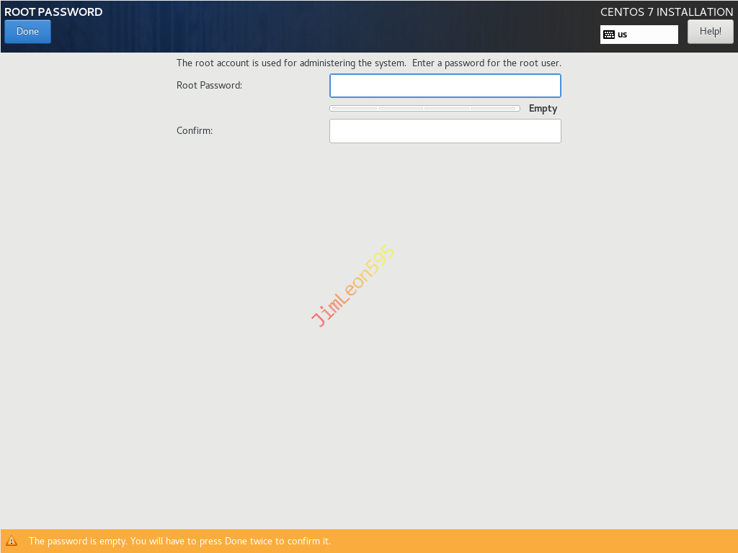Screen dimensions: 738x553
Task: Click into the Confirm password field
Action: pyautogui.click(x=445, y=131)
